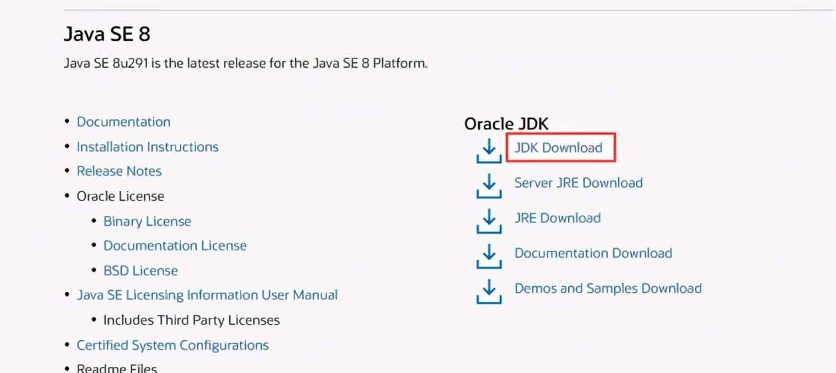Click the Includes Third Party Licenses text
The width and height of the screenshot is (836, 373).
191,320
